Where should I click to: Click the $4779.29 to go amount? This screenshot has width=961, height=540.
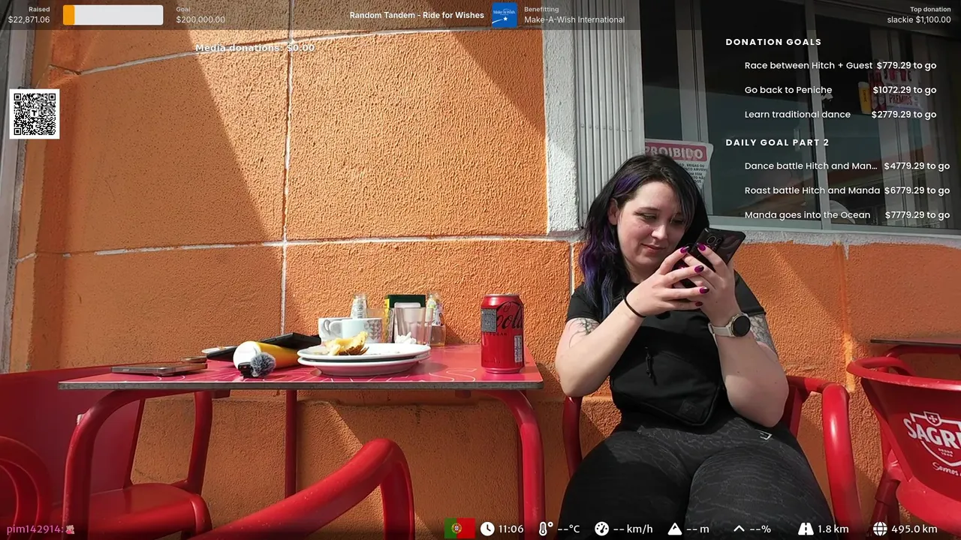(917, 166)
